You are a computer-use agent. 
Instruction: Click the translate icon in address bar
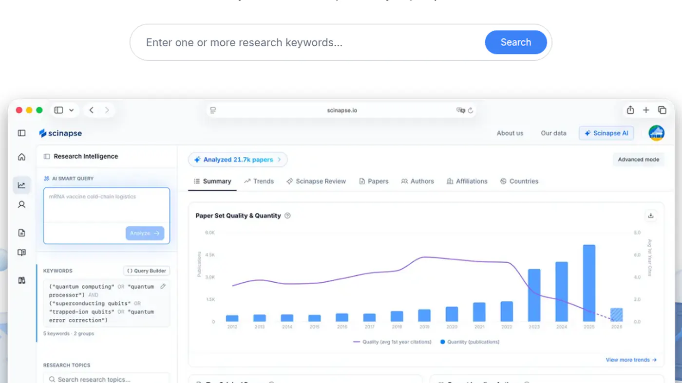pyautogui.click(x=460, y=110)
